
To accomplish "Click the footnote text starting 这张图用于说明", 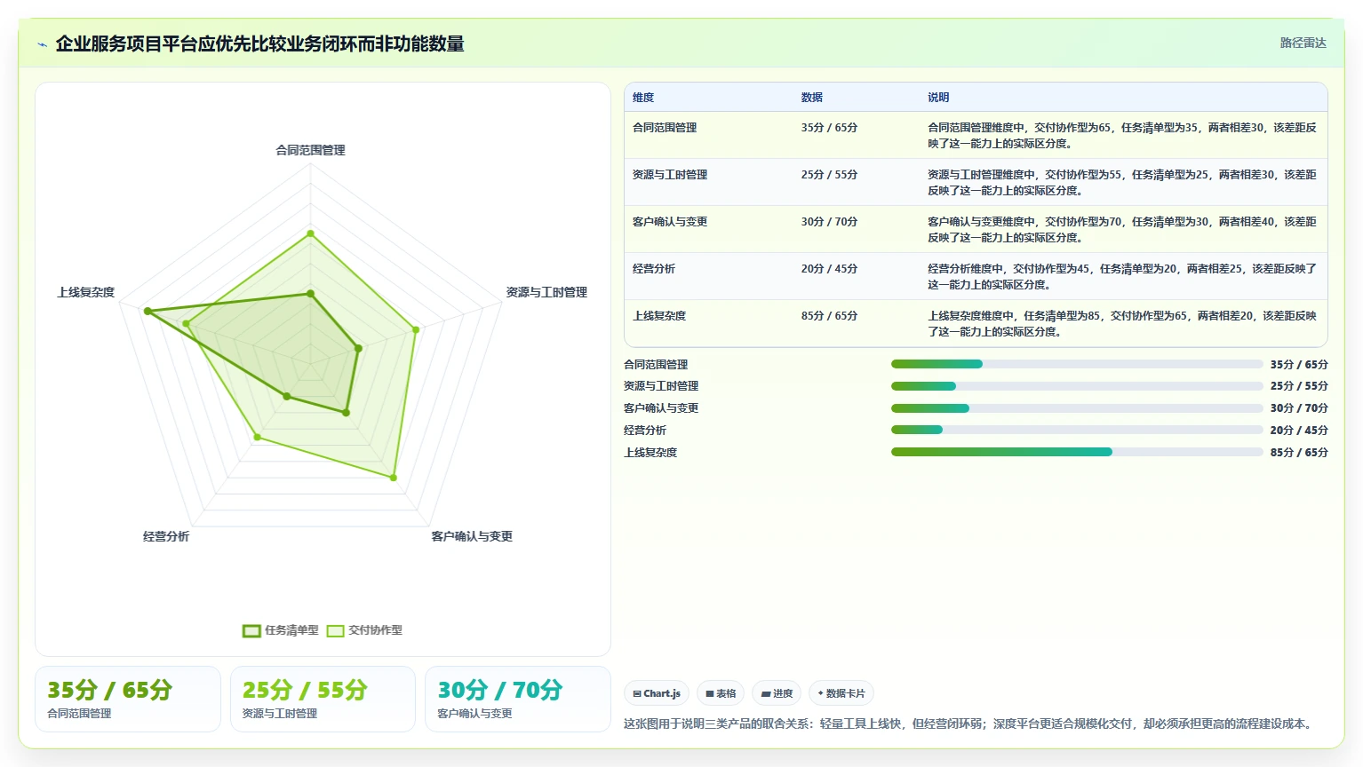I will (969, 724).
